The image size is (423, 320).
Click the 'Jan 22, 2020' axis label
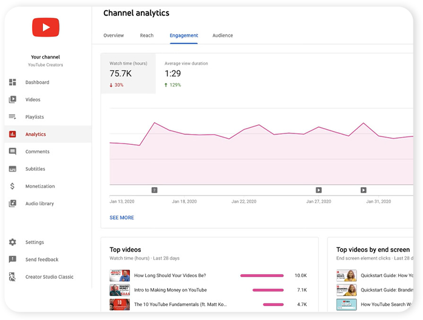(244, 202)
